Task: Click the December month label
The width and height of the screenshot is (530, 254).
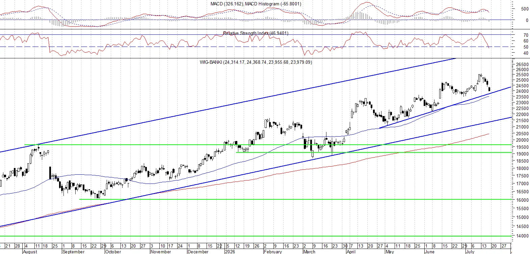Action: coord(198,252)
